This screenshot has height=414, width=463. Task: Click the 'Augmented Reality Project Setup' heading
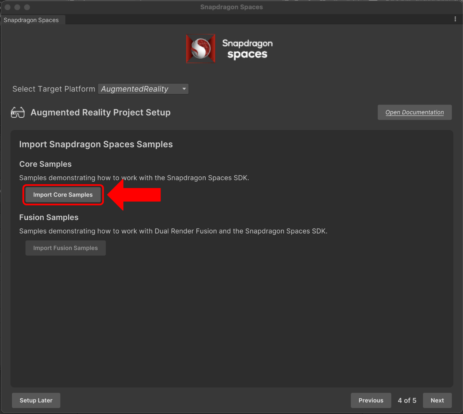tap(101, 112)
